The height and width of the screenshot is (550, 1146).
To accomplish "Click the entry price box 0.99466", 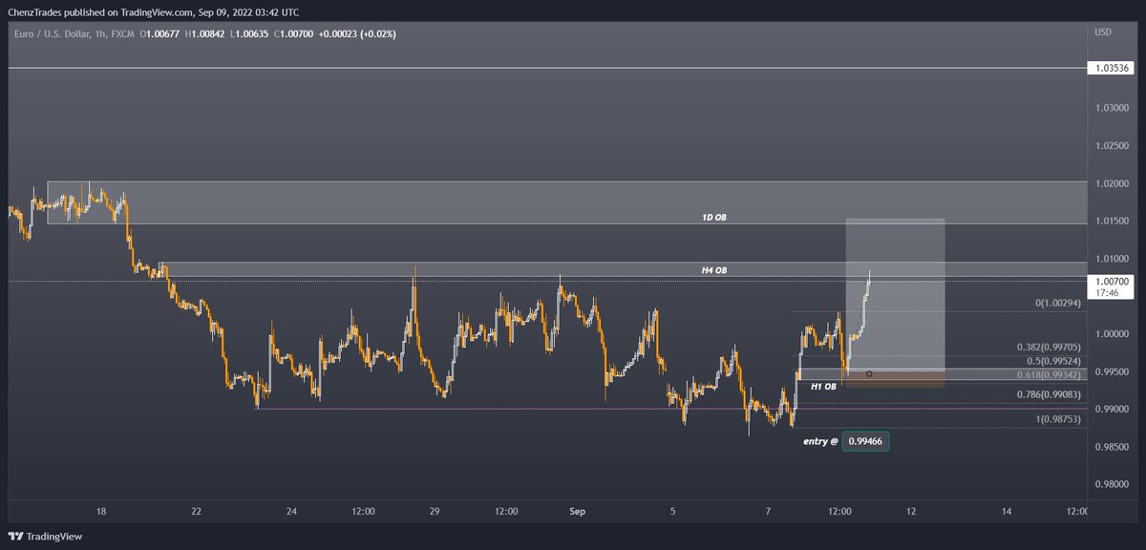I will pyautogui.click(x=866, y=441).
